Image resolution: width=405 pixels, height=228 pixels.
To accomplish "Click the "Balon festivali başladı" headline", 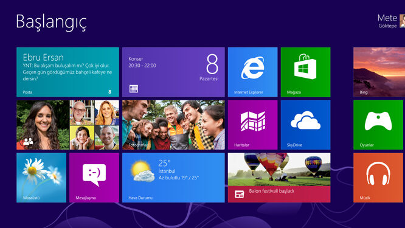I will (x=271, y=191).
